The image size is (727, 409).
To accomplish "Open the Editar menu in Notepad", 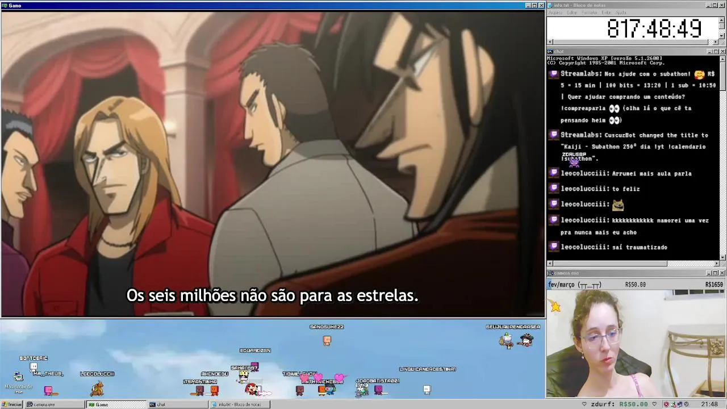I will pos(572,12).
